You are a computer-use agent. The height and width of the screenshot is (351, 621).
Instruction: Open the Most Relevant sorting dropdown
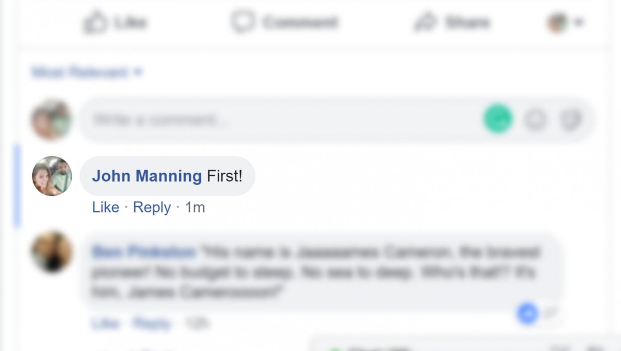[80, 72]
